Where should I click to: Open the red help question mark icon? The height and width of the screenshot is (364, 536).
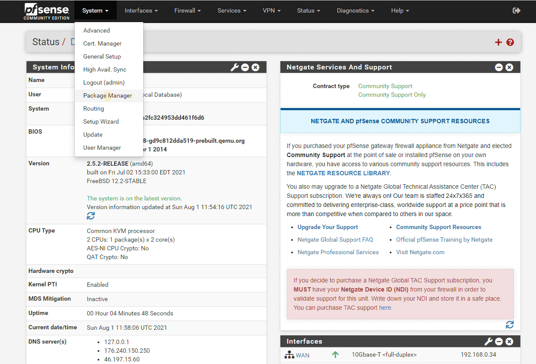510,42
